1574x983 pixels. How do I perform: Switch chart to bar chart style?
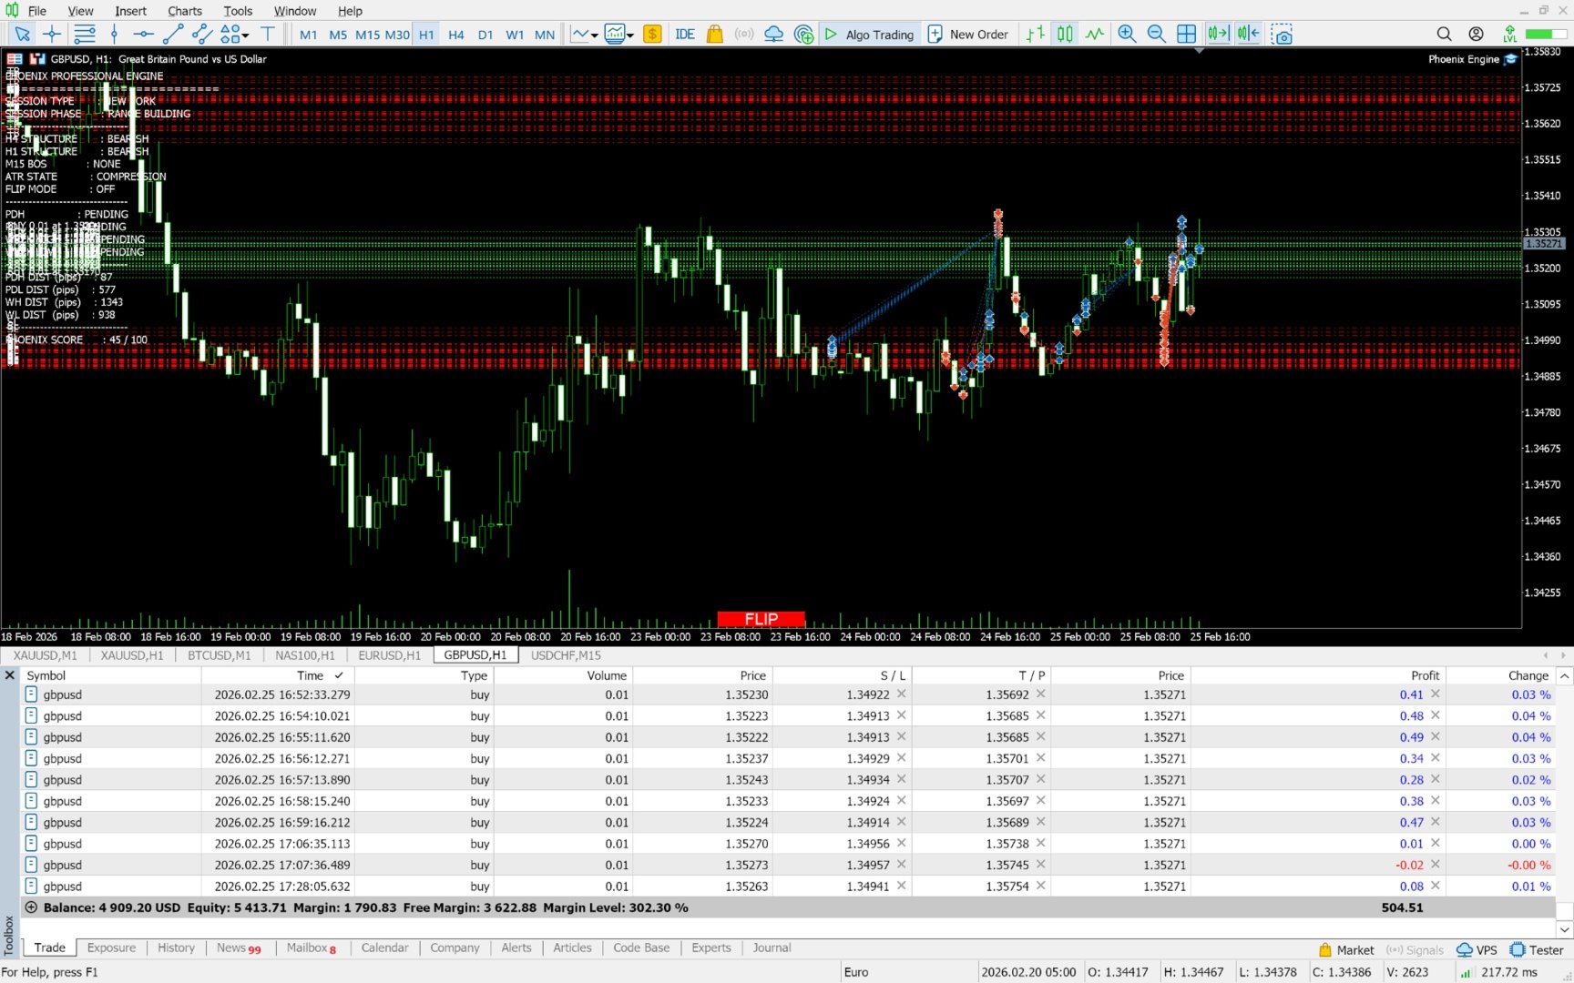coord(1036,35)
